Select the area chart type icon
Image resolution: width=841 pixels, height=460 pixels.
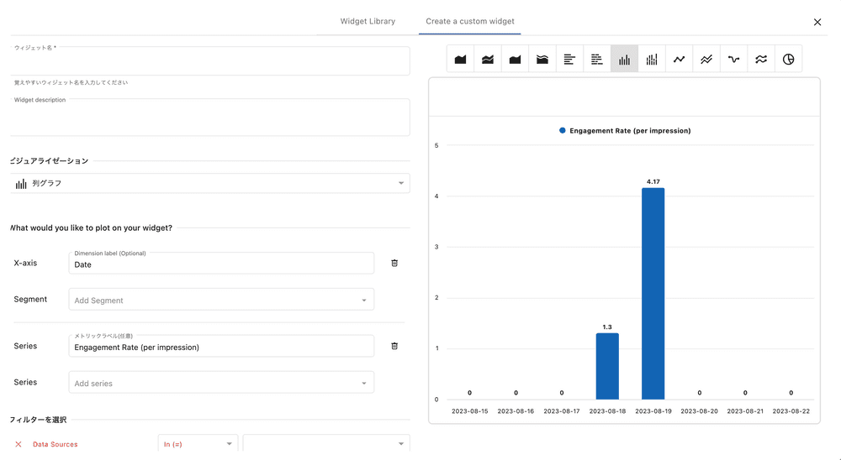coord(460,59)
